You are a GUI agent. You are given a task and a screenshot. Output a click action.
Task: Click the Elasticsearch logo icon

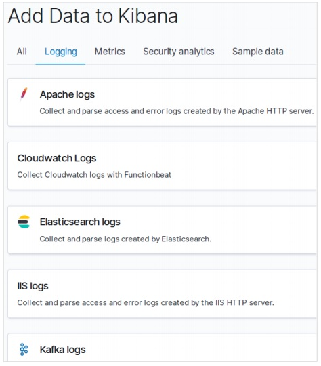click(x=24, y=222)
